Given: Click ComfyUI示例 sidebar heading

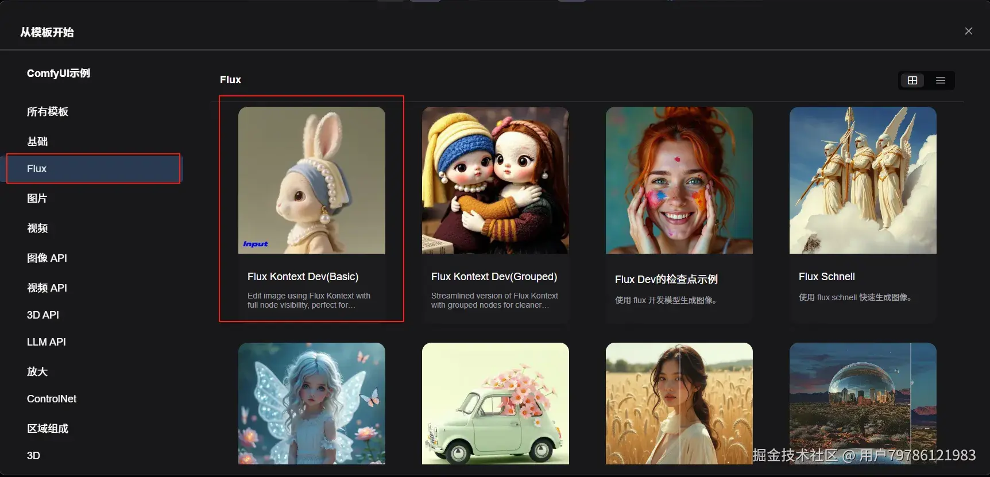Looking at the screenshot, I should click(59, 73).
